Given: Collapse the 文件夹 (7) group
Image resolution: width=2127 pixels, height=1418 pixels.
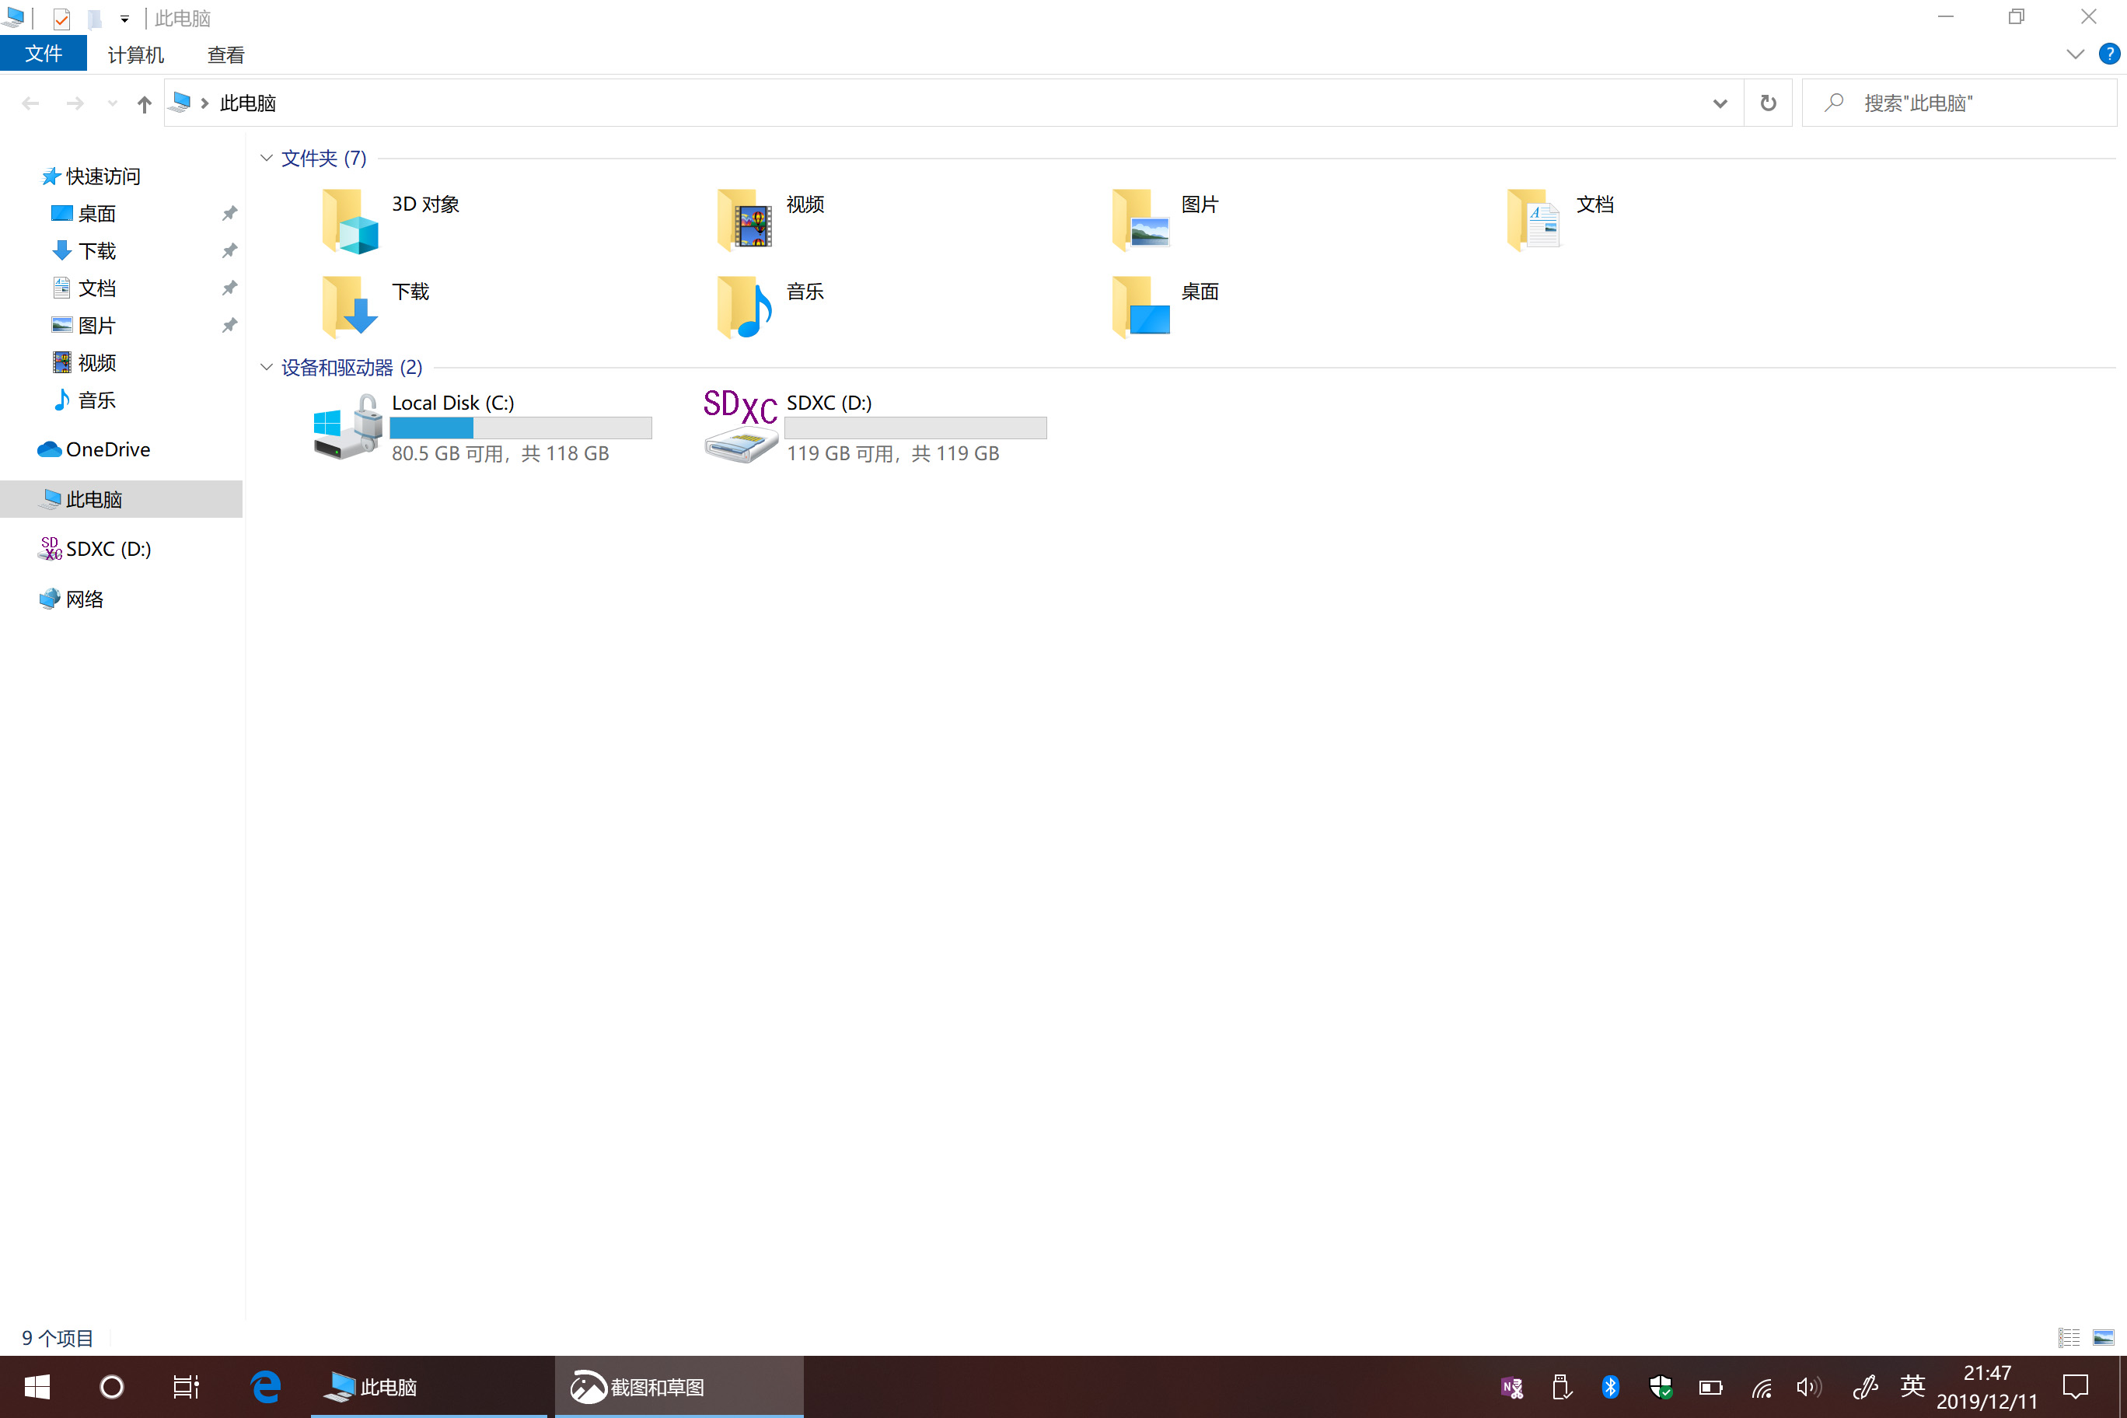Looking at the screenshot, I should [x=266, y=159].
